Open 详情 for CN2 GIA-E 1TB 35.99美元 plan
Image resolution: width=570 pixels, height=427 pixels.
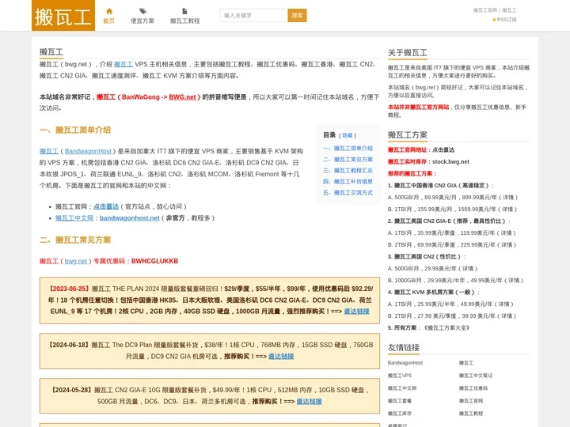(x=507, y=232)
